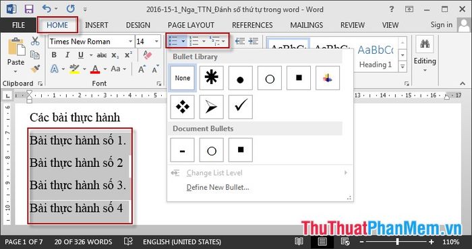Click the 20 OF 326 WORDS counter
The image size is (472, 249).
coord(83,242)
